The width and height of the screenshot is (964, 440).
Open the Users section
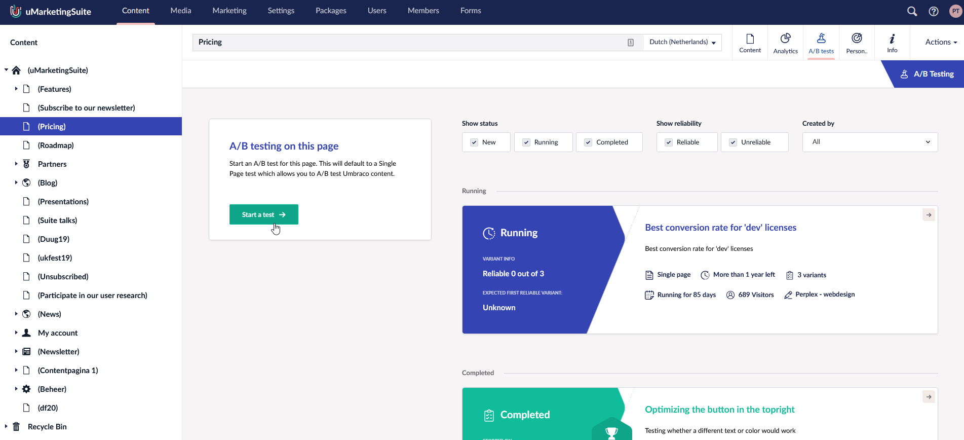point(377,11)
